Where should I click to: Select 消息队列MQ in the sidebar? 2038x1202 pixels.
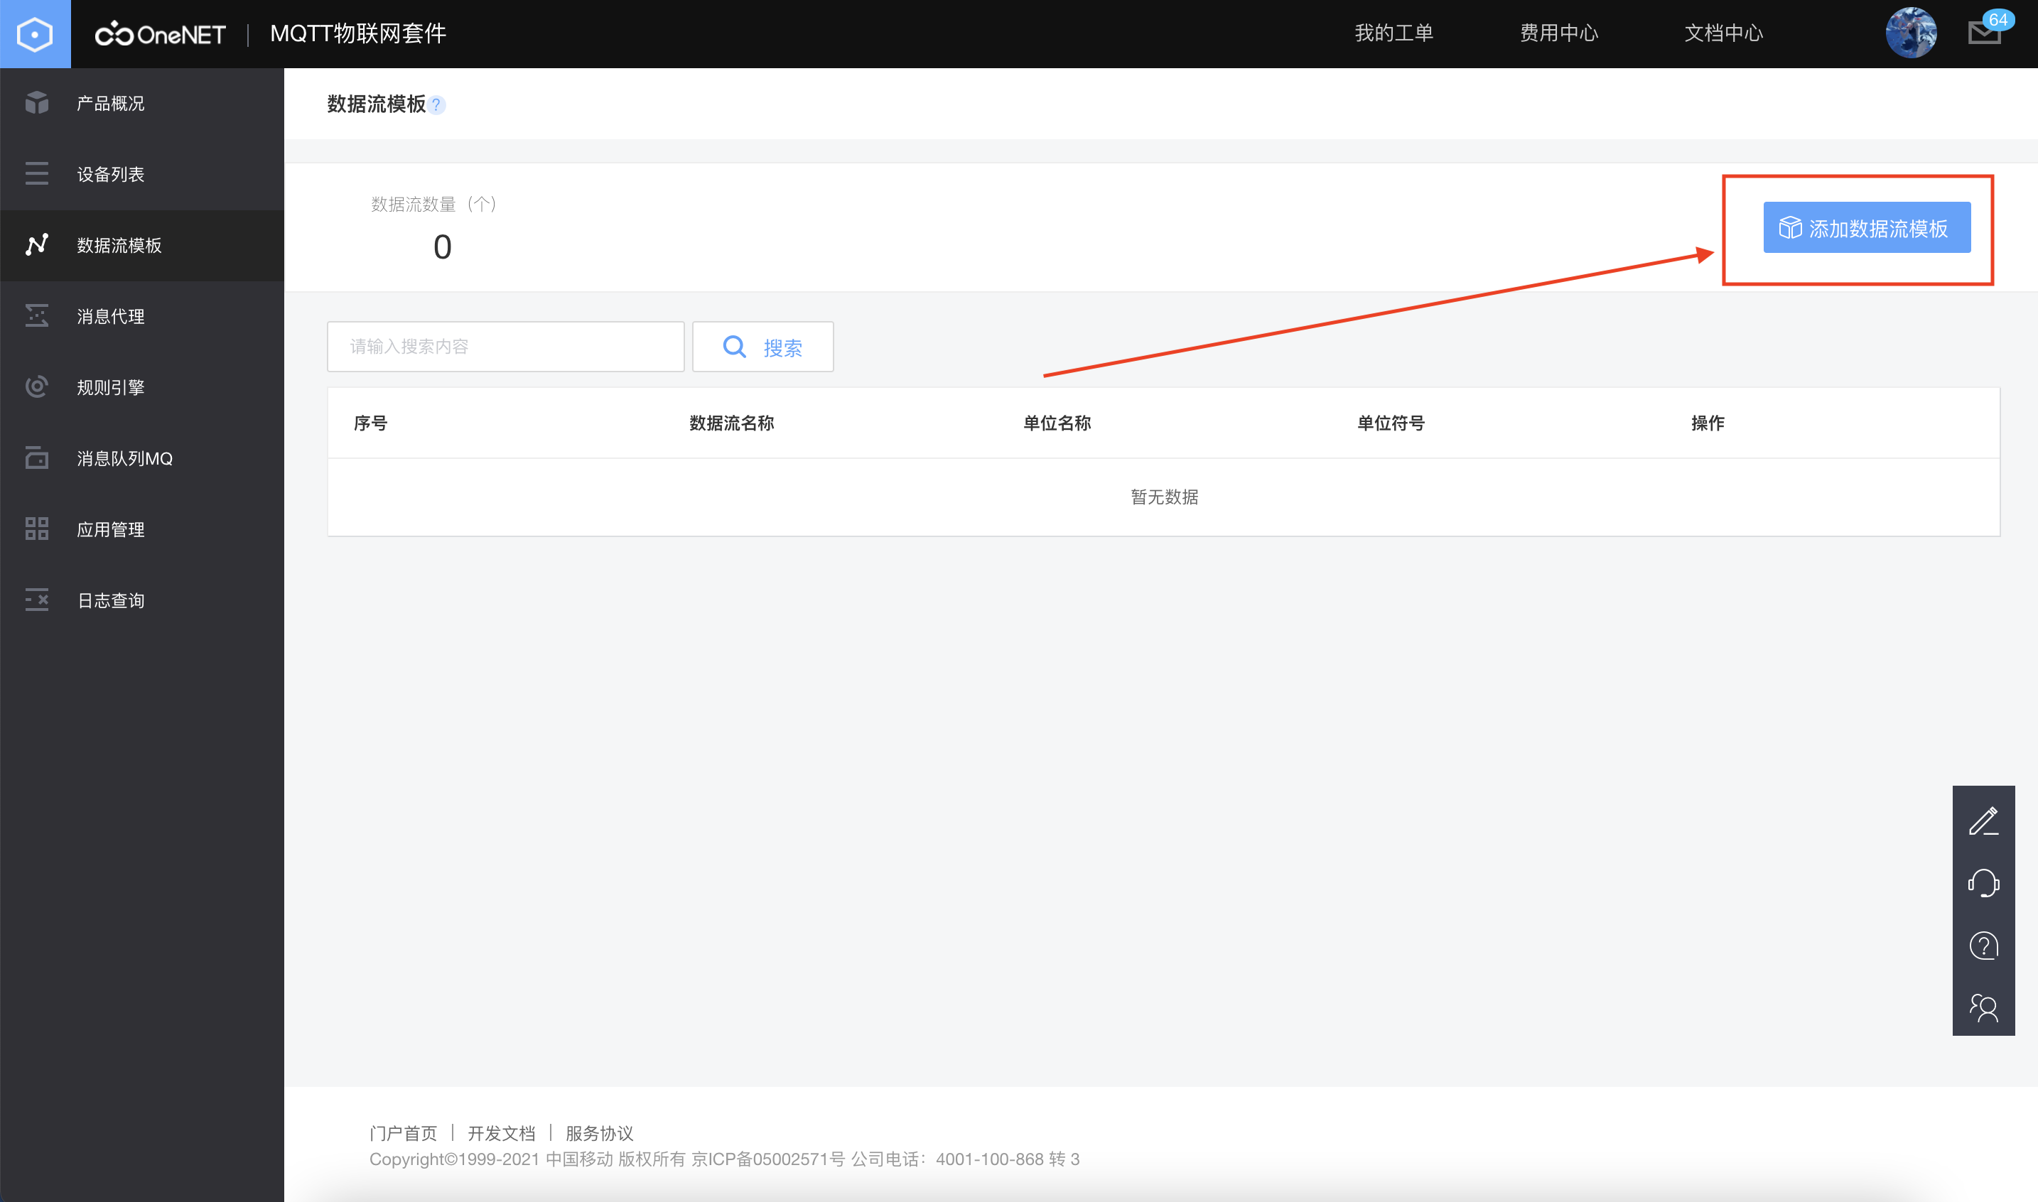pyautogui.click(x=36, y=457)
